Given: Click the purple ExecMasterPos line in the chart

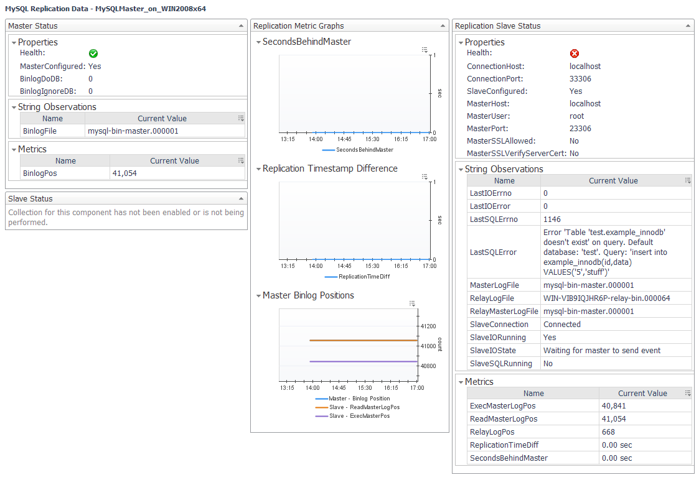Looking at the screenshot, I should pyautogui.click(x=364, y=362).
